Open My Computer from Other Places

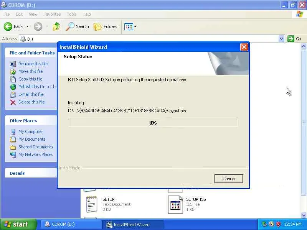tap(31, 131)
